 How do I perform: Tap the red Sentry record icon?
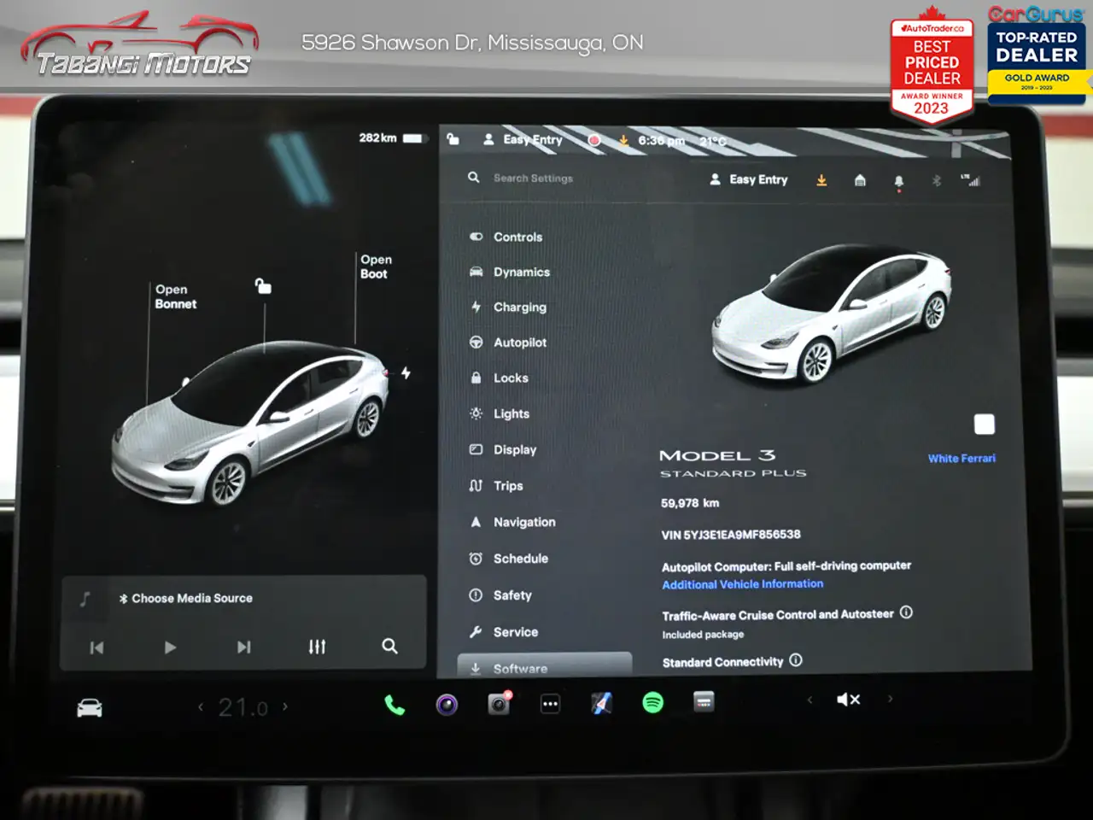pos(594,140)
